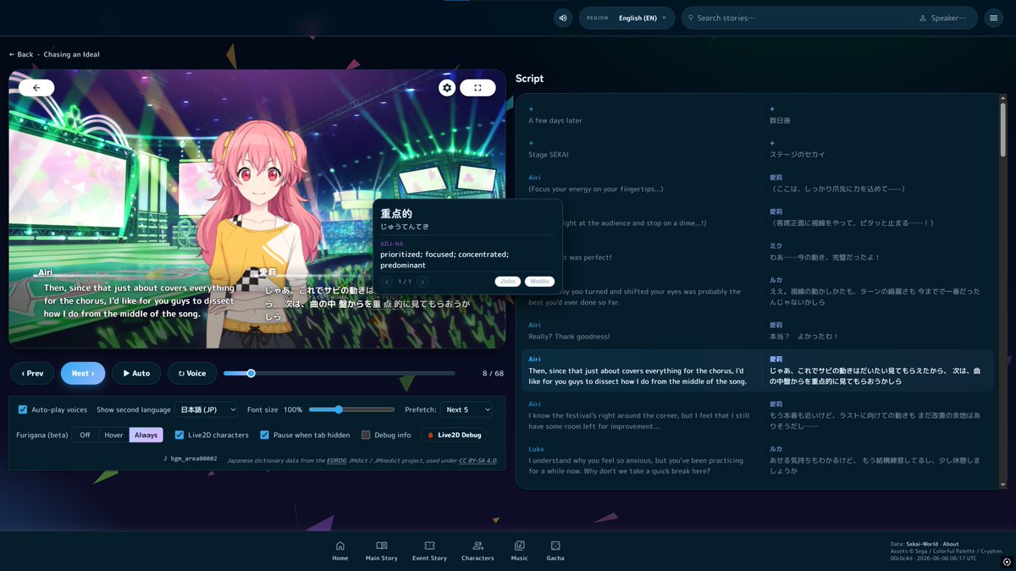The image size is (1016, 571).
Task: Open Jisho lookup for 重点的
Action: (508, 282)
